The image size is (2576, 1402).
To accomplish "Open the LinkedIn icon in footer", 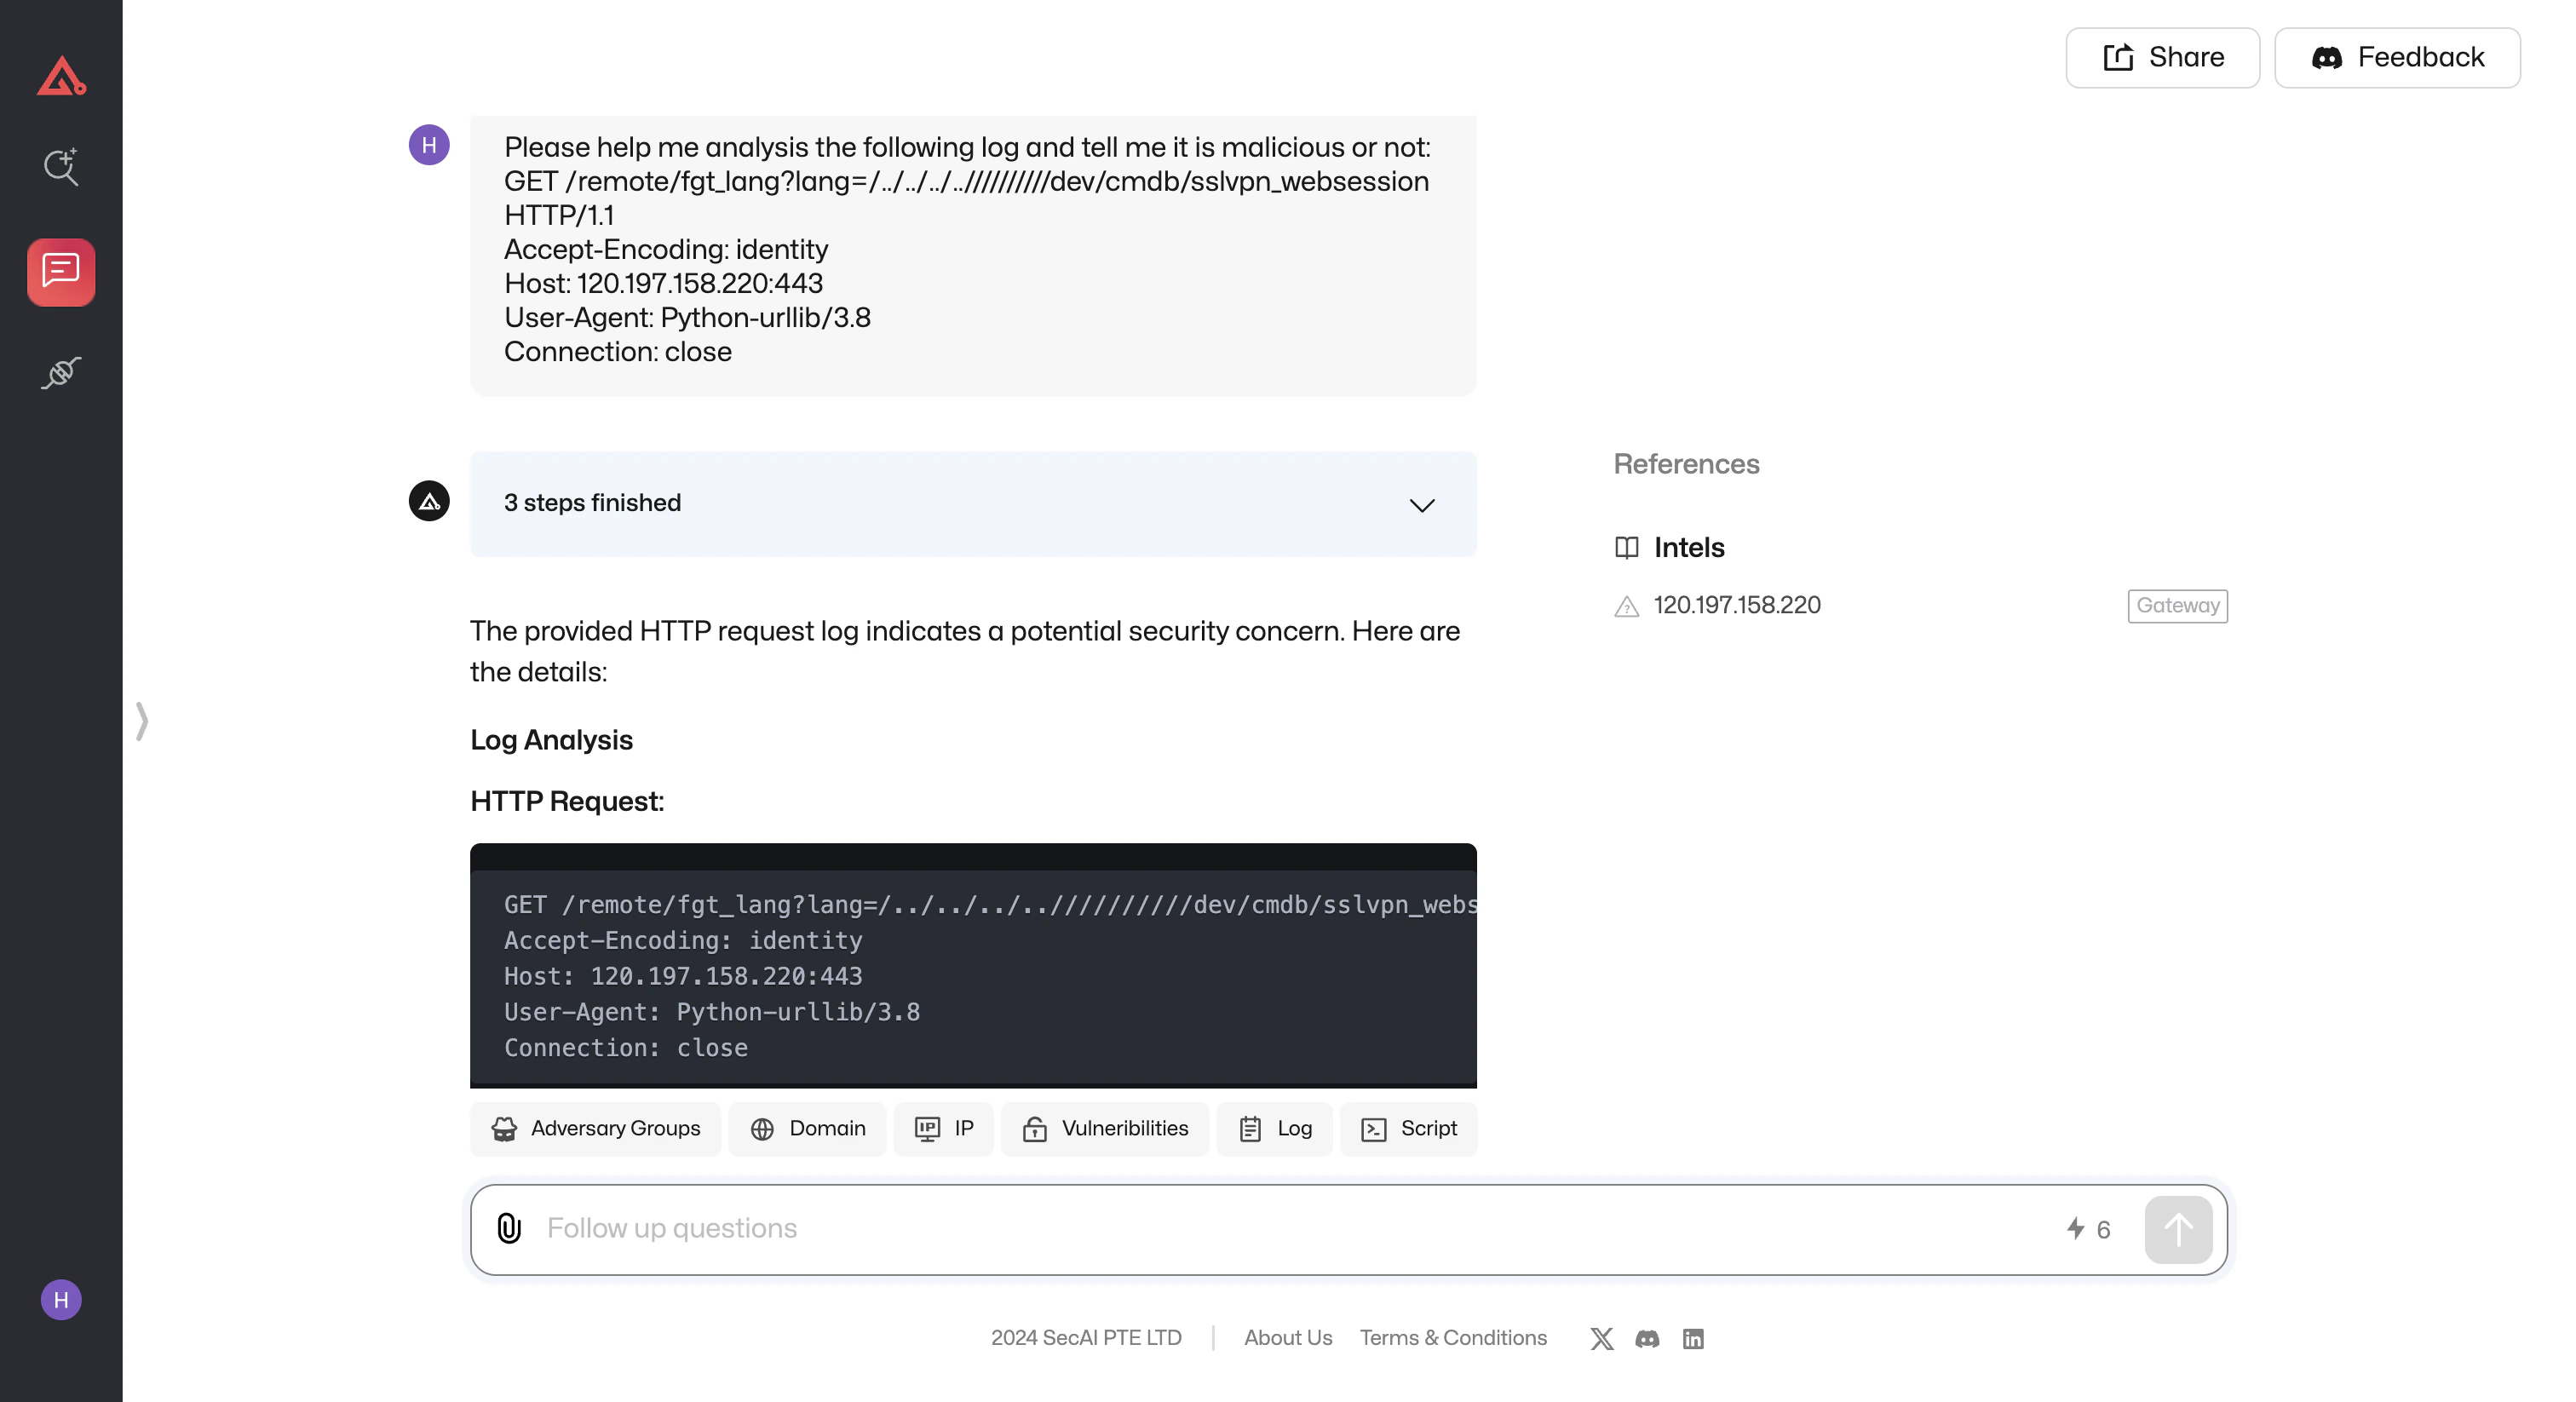I will tap(1692, 1338).
